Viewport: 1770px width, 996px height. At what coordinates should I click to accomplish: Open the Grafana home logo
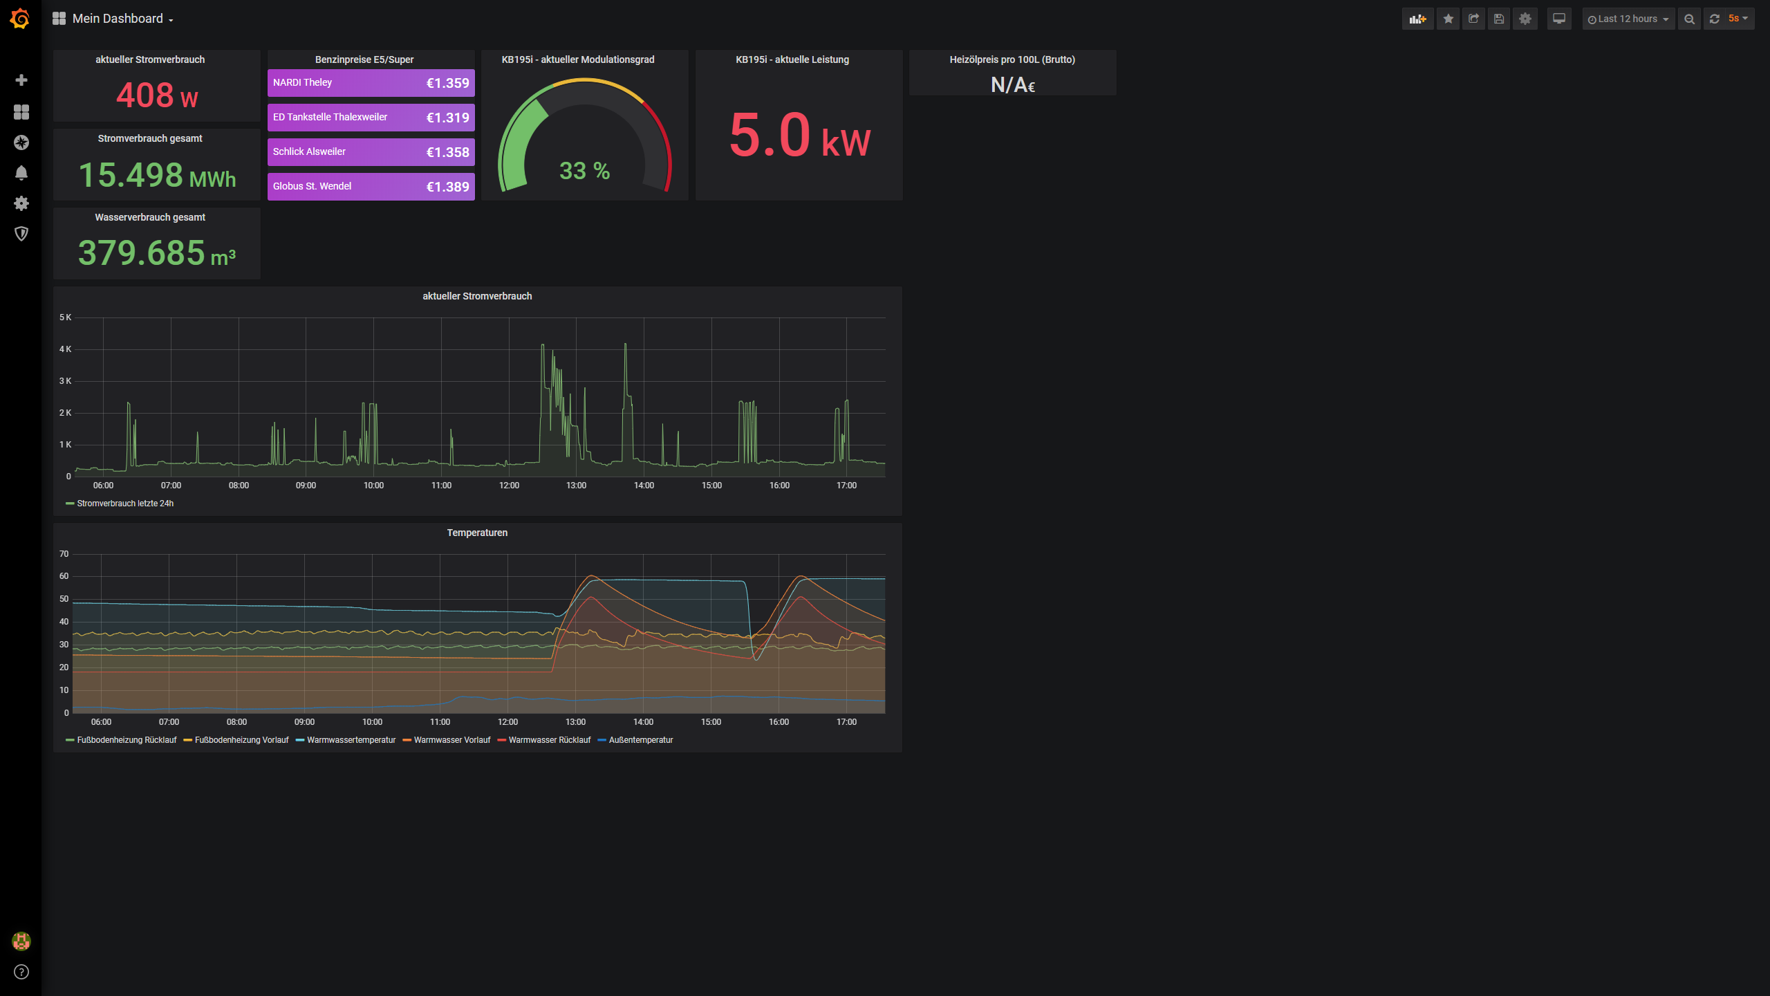(x=20, y=19)
